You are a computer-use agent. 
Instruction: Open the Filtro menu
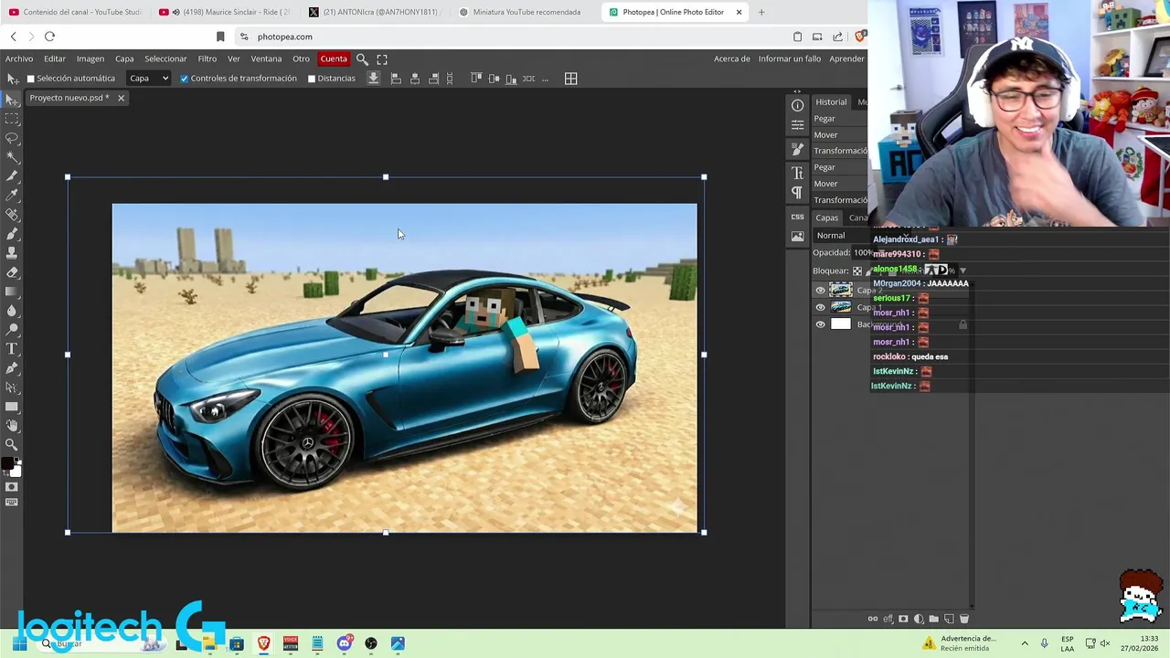207,58
